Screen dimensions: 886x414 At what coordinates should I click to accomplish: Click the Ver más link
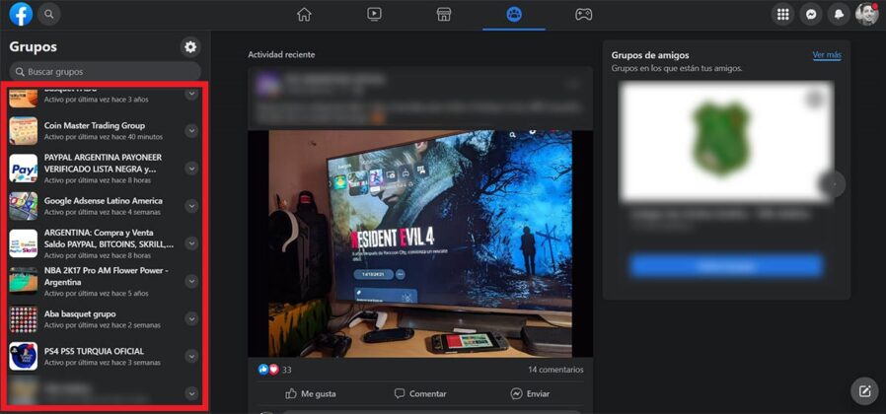(x=827, y=55)
